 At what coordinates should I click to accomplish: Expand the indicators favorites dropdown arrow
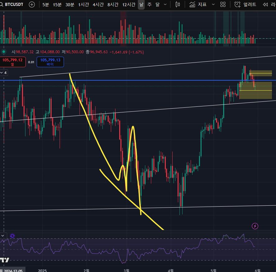213,5
